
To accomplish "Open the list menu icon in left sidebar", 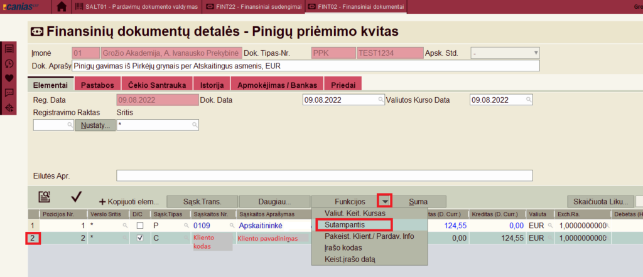I will 9,49.
